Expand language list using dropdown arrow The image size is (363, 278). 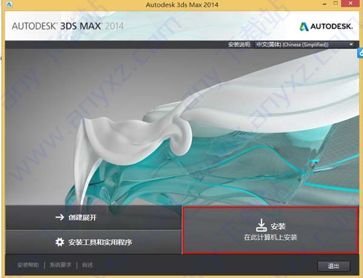351,44
